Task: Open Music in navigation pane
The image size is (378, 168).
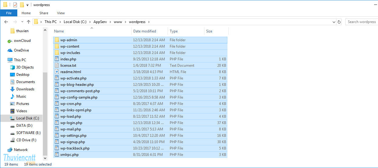Action: [21, 96]
